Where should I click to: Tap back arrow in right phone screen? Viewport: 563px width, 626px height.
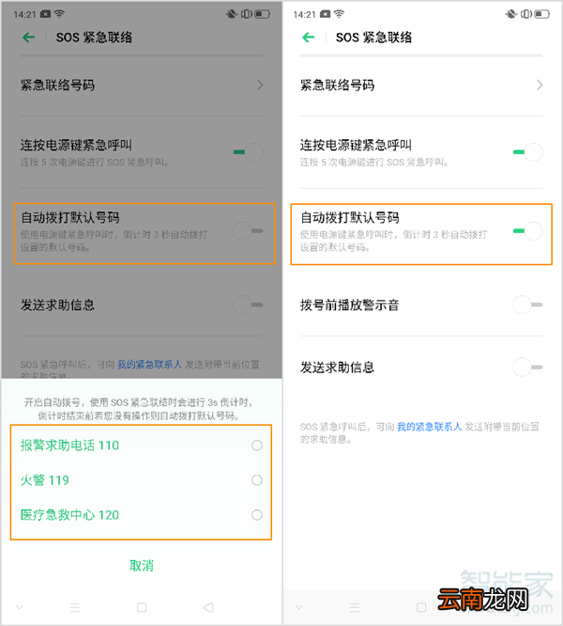point(309,38)
